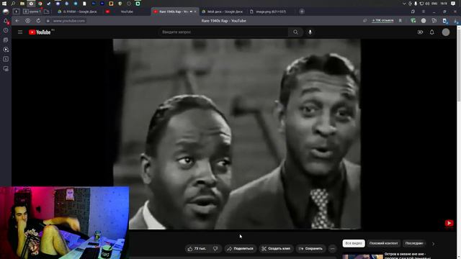Start voice search with microphone icon
461x259 pixels.
point(310,32)
